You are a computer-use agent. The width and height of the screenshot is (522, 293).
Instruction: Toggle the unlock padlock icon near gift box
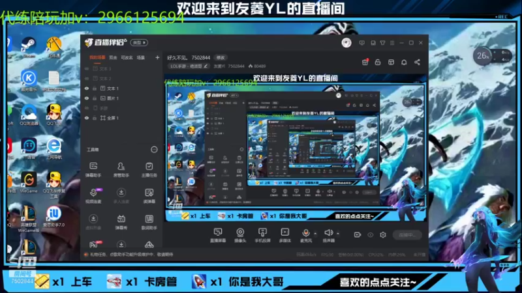pyautogui.click(x=378, y=62)
